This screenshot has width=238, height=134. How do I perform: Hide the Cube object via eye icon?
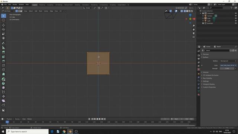236,18
